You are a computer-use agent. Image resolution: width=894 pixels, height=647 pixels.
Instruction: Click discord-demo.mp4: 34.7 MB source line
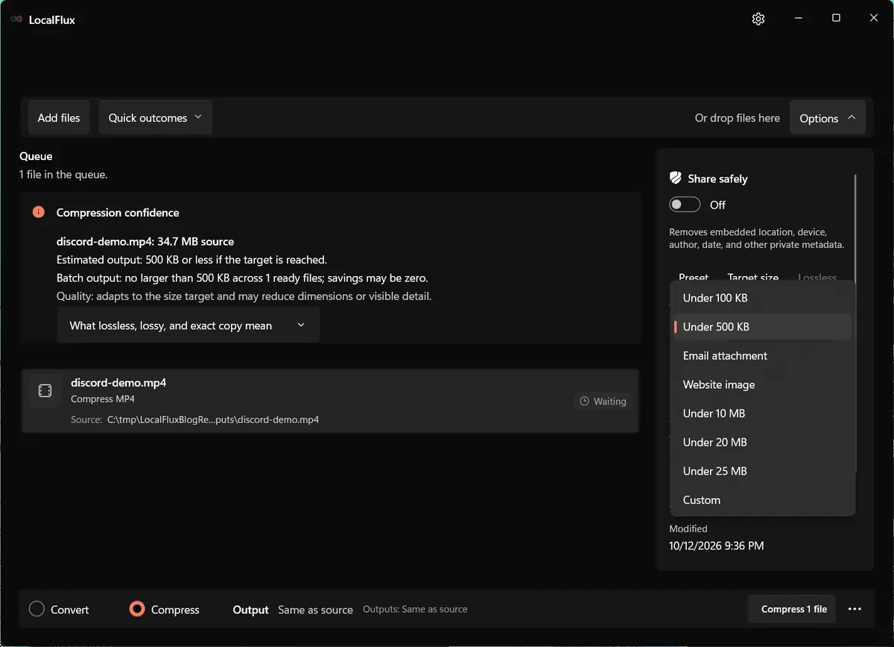point(145,241)
